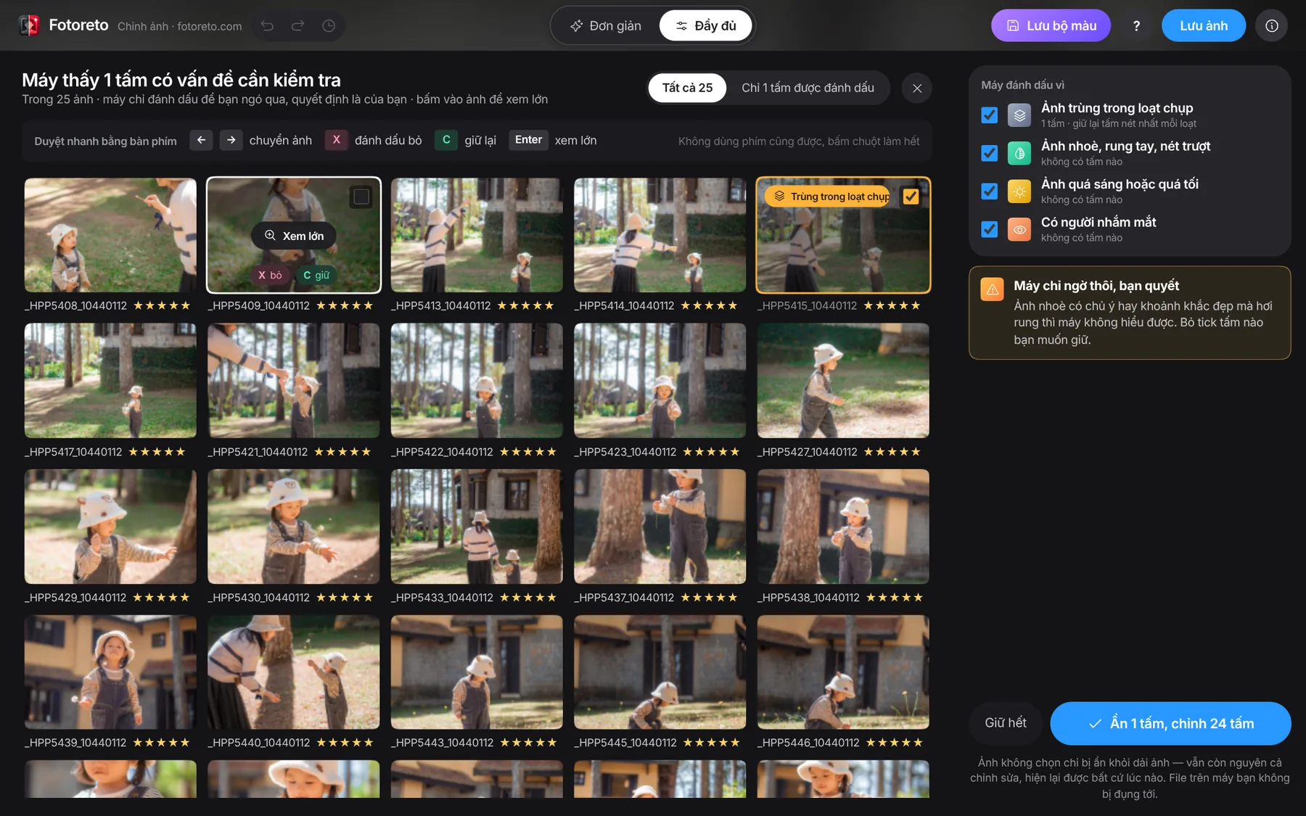Uncheck blurry, shaky photos filter

pos(989,153)
